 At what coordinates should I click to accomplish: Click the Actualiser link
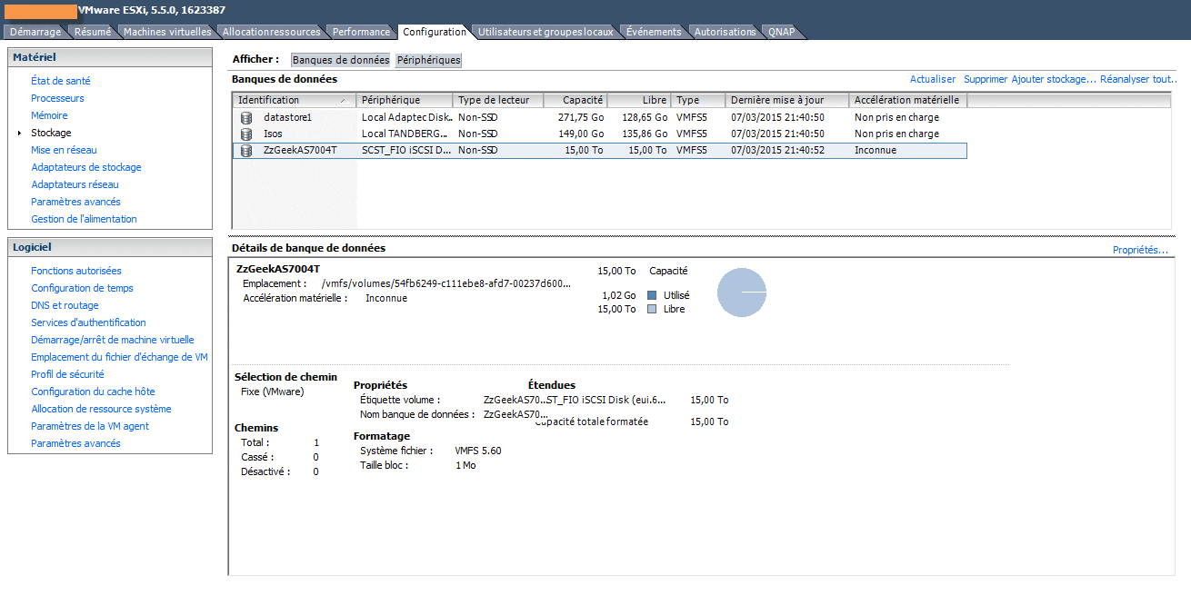(933, 79)
